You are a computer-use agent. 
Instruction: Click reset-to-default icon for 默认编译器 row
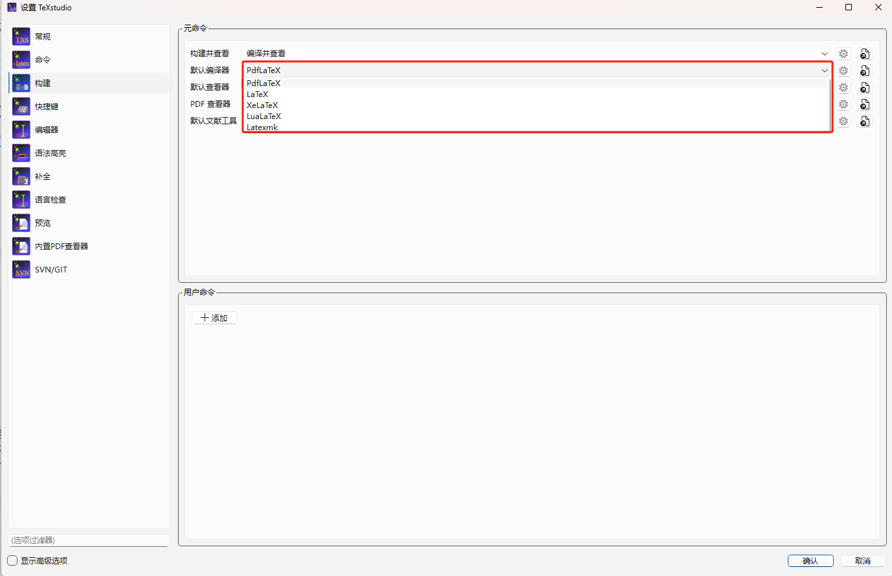865,71
